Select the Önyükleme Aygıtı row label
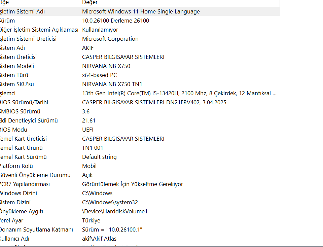The width and height of the screenshot is (323, 247). 22,211
